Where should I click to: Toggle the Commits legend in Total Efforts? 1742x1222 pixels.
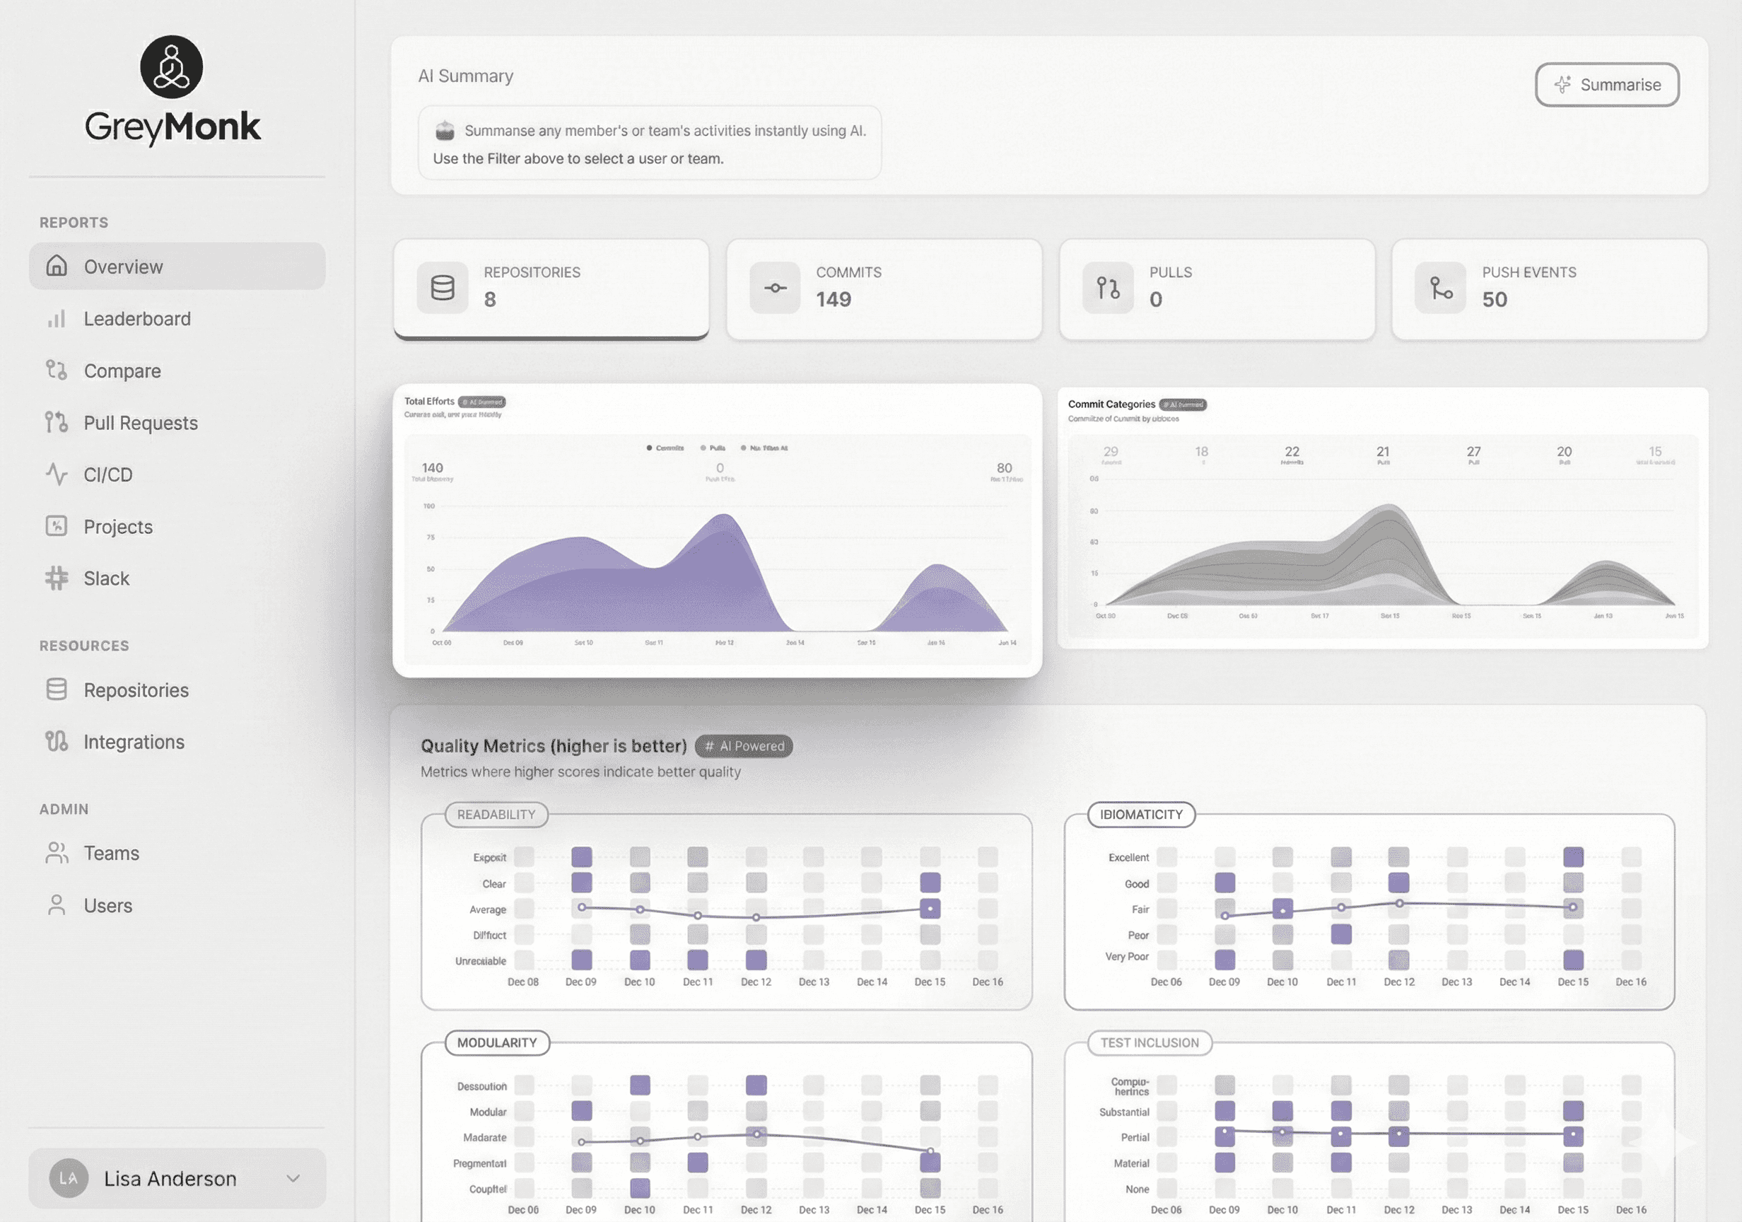665,448
